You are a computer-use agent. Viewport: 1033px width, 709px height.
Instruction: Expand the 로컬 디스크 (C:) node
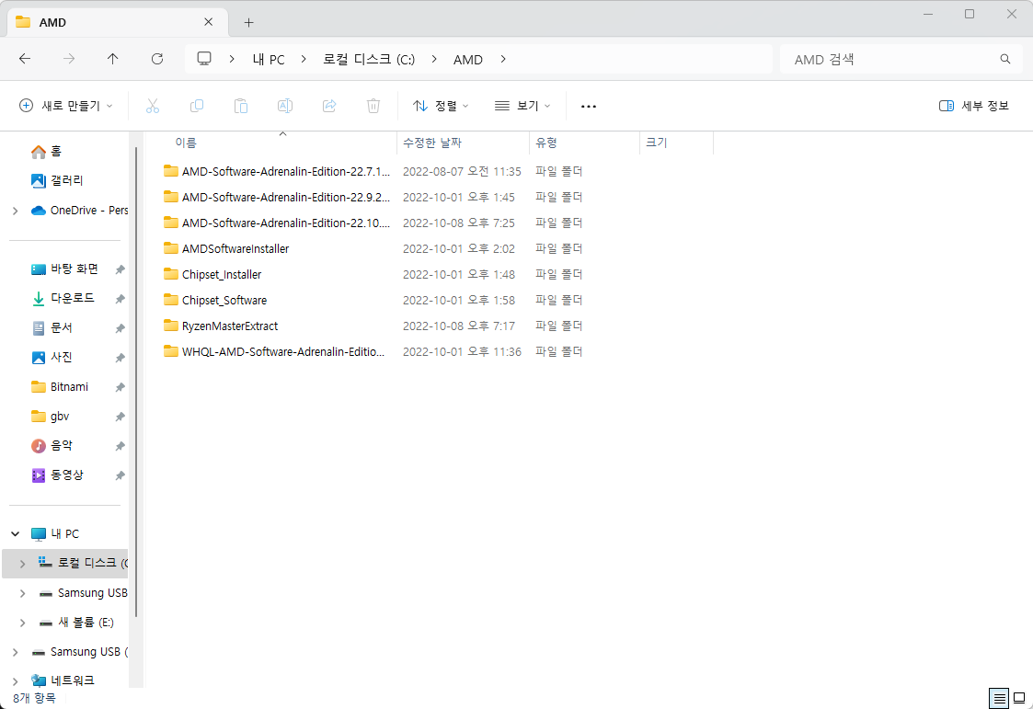[22, 564]
